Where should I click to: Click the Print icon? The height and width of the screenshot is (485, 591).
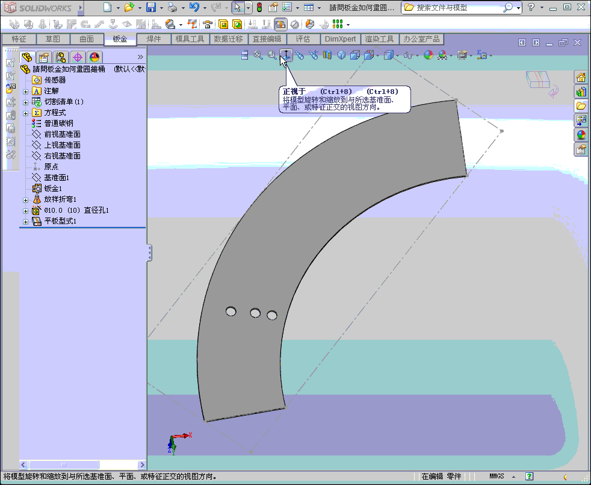point(172,7)
